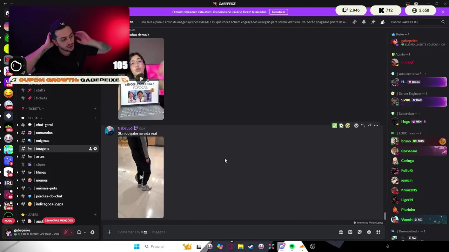Click the NOVO server indicator

tap(8, 220)
